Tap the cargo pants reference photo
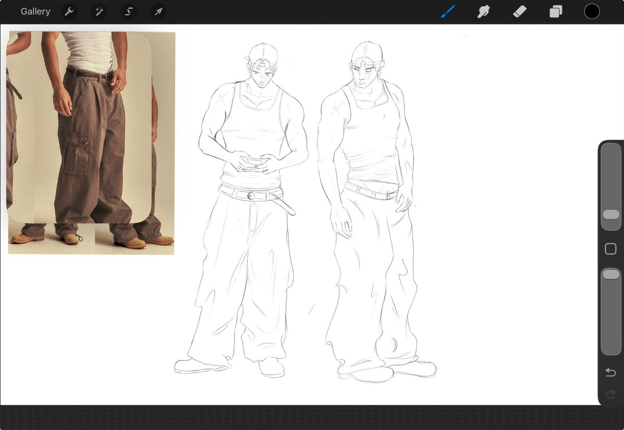Screen dimensions: 624x430 point(91,143)
